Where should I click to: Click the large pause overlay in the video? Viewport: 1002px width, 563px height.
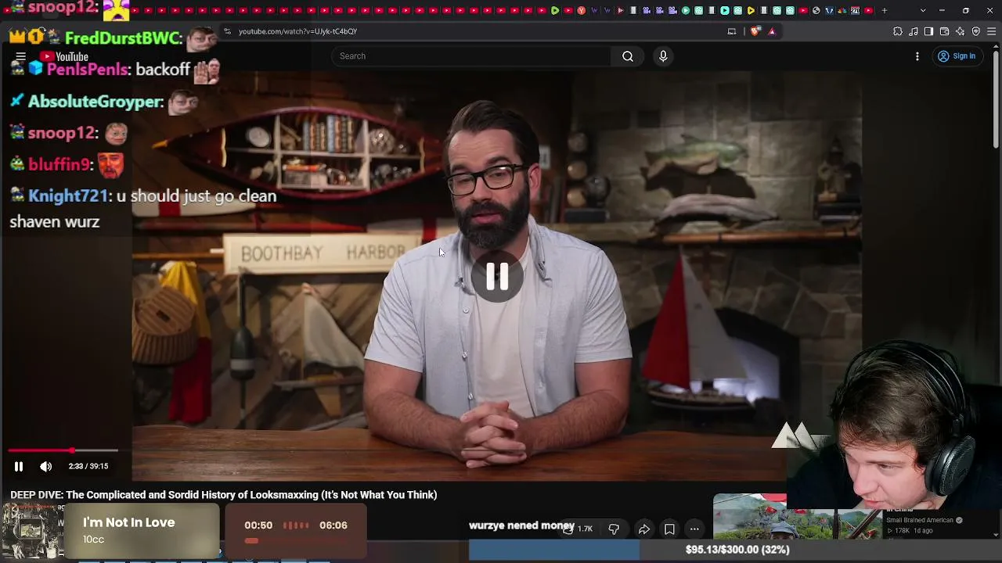coord(497,276)
